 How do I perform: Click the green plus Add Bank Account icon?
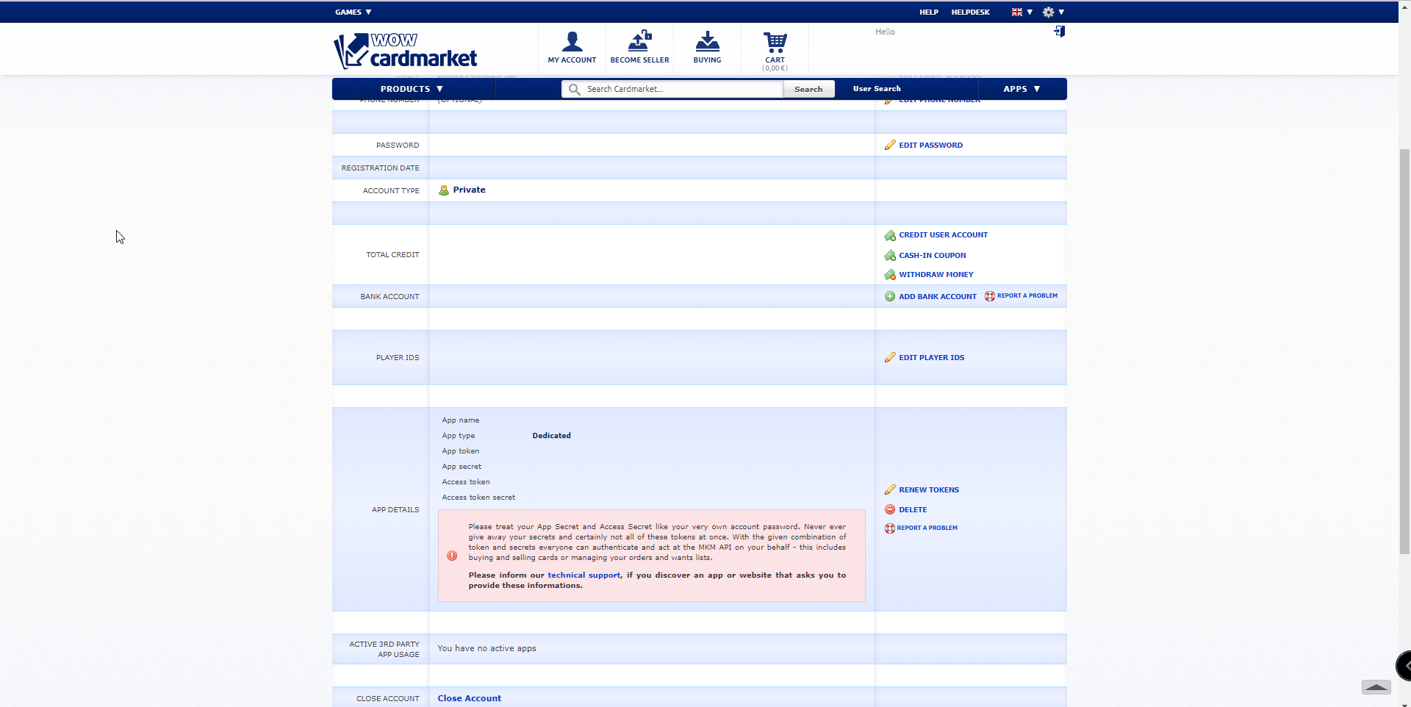(890, 297)
